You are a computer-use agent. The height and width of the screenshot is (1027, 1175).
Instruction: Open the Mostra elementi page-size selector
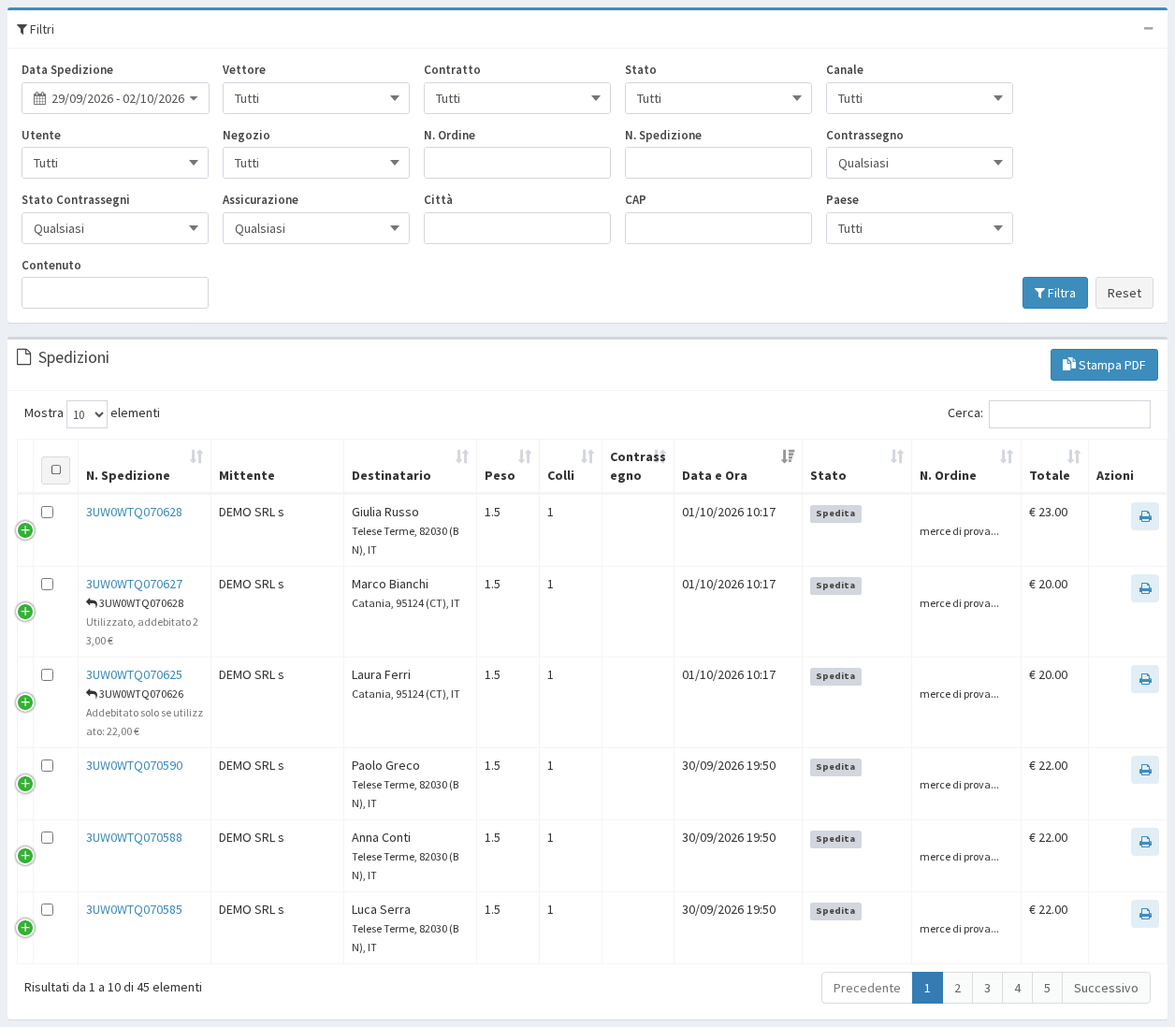tap(87, 414)
